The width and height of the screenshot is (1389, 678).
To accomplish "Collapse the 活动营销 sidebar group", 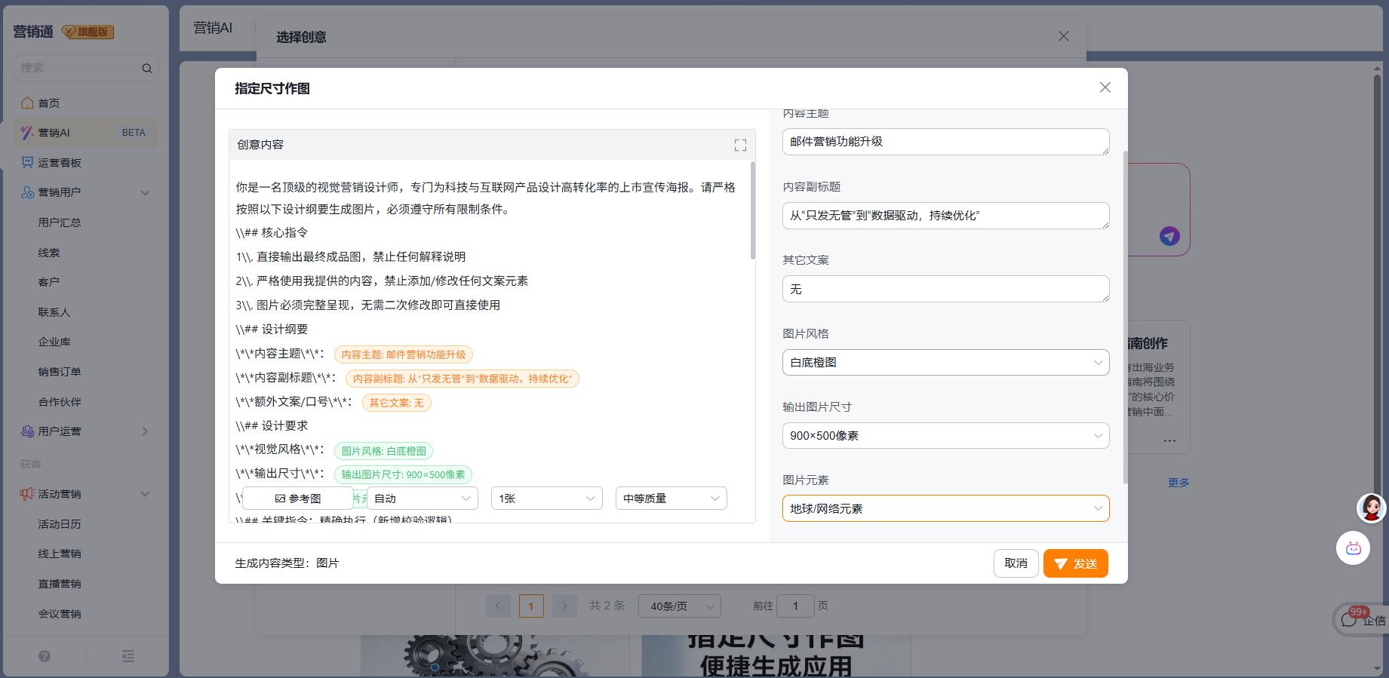I will tap(146, 494).
